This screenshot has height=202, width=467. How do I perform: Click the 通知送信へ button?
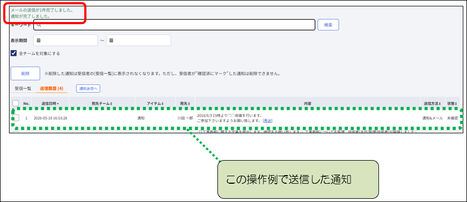(x=88, y=89)
